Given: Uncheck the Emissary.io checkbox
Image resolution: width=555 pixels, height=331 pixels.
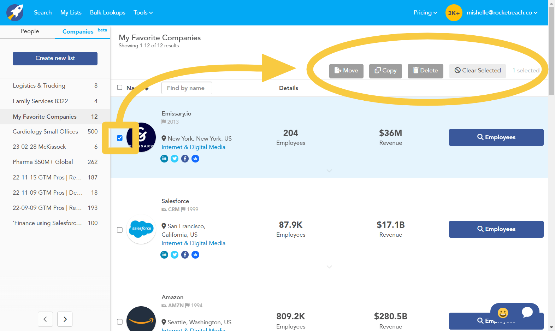Looking at the screenshot, I should coord(120,138).
